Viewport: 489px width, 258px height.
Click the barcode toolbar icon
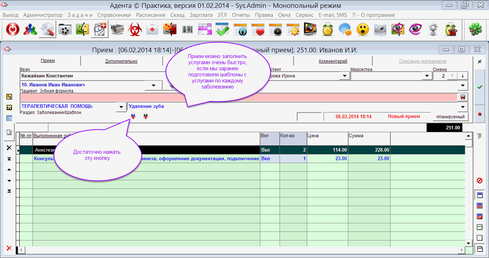[187, 30]
